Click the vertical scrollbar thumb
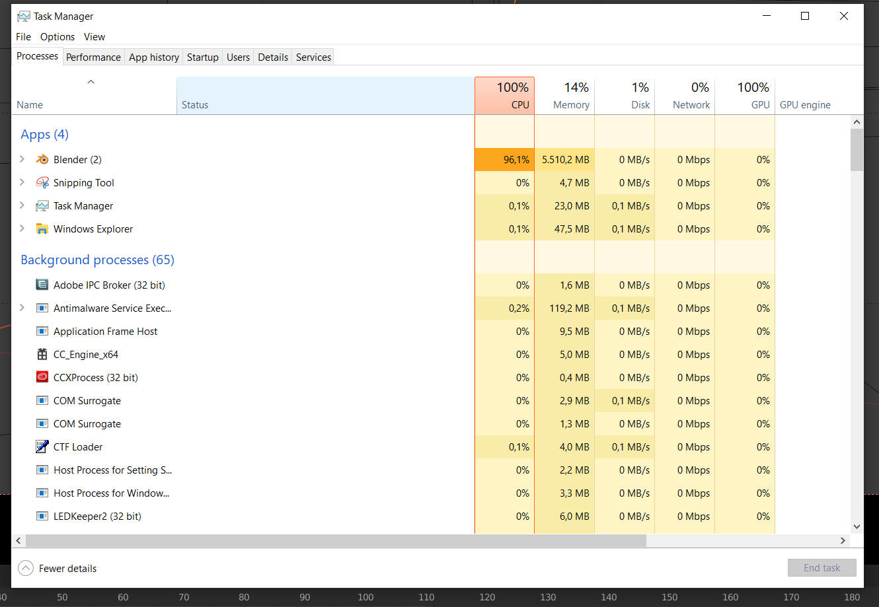The width and height of the screenshot is (879, 607). 857,150
